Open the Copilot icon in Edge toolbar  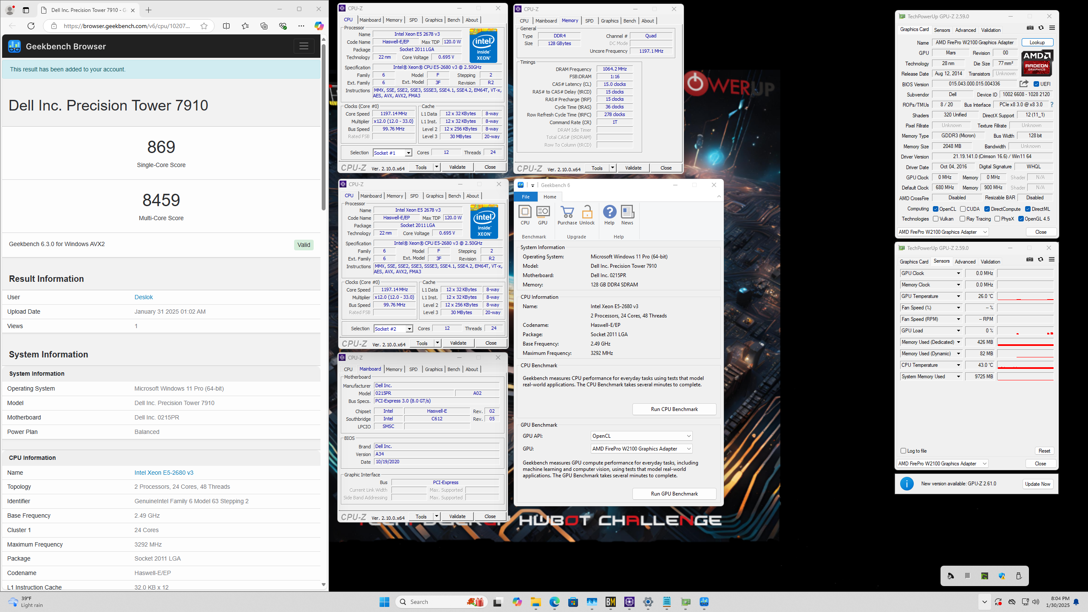tap(319, 26)
